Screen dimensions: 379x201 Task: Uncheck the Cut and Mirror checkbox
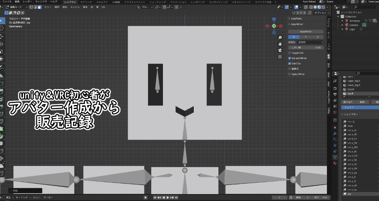click(289, 58)
